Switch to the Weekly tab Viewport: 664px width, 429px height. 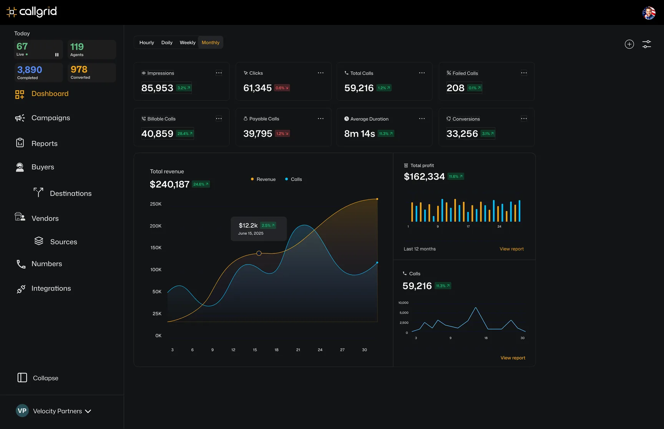(188, 43)
